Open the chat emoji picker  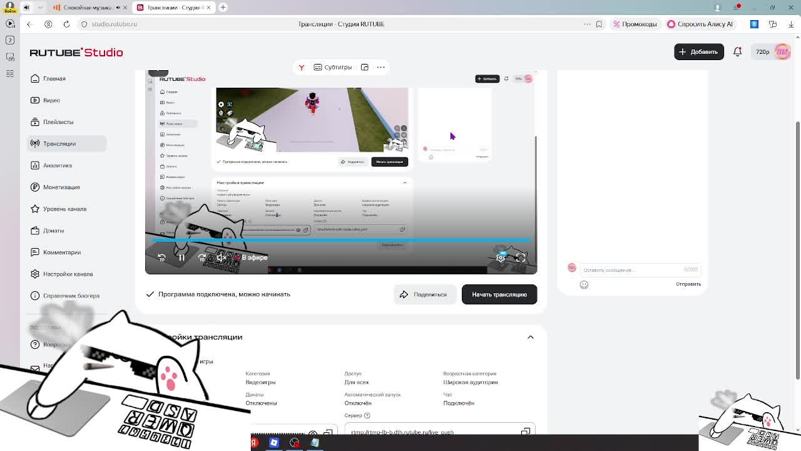(x=584, y=284)
